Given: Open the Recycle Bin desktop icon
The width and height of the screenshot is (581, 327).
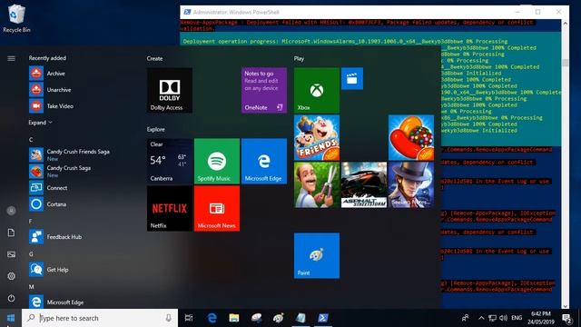Looking at the screenshot, I should [16, 18].
